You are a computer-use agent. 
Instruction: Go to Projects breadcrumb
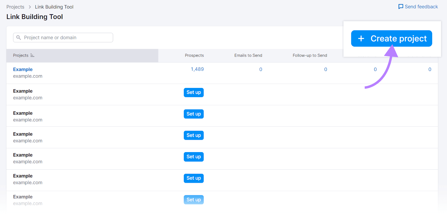click(15, 7)
